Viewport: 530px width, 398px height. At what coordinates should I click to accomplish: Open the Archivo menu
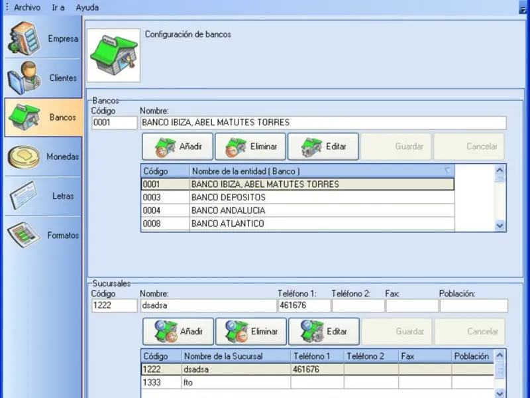tap(27, 7)
